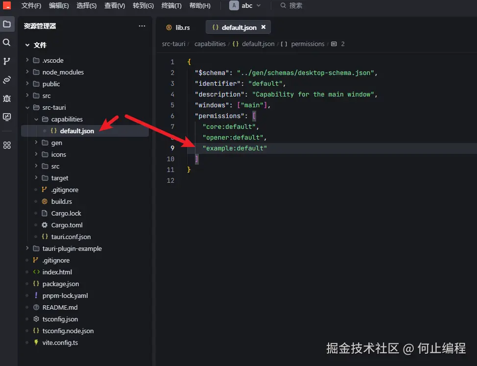Click the "identifier" key on line 3
The width and height of the screenshot is (477, 366).
pos(217,83)
